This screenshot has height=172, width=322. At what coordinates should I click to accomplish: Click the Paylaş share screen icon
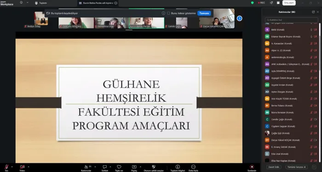[x=134, y=167]
